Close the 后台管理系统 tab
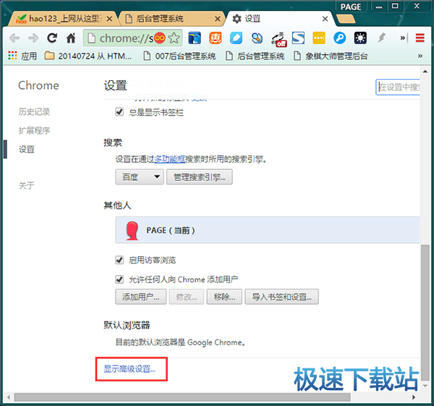Screen dimensions: 434x406 click(218, 19)
